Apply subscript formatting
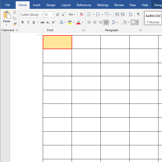Image resolution: width=162 pixels, height=162 pixels. pyautogui.click(x=48, y=22)
